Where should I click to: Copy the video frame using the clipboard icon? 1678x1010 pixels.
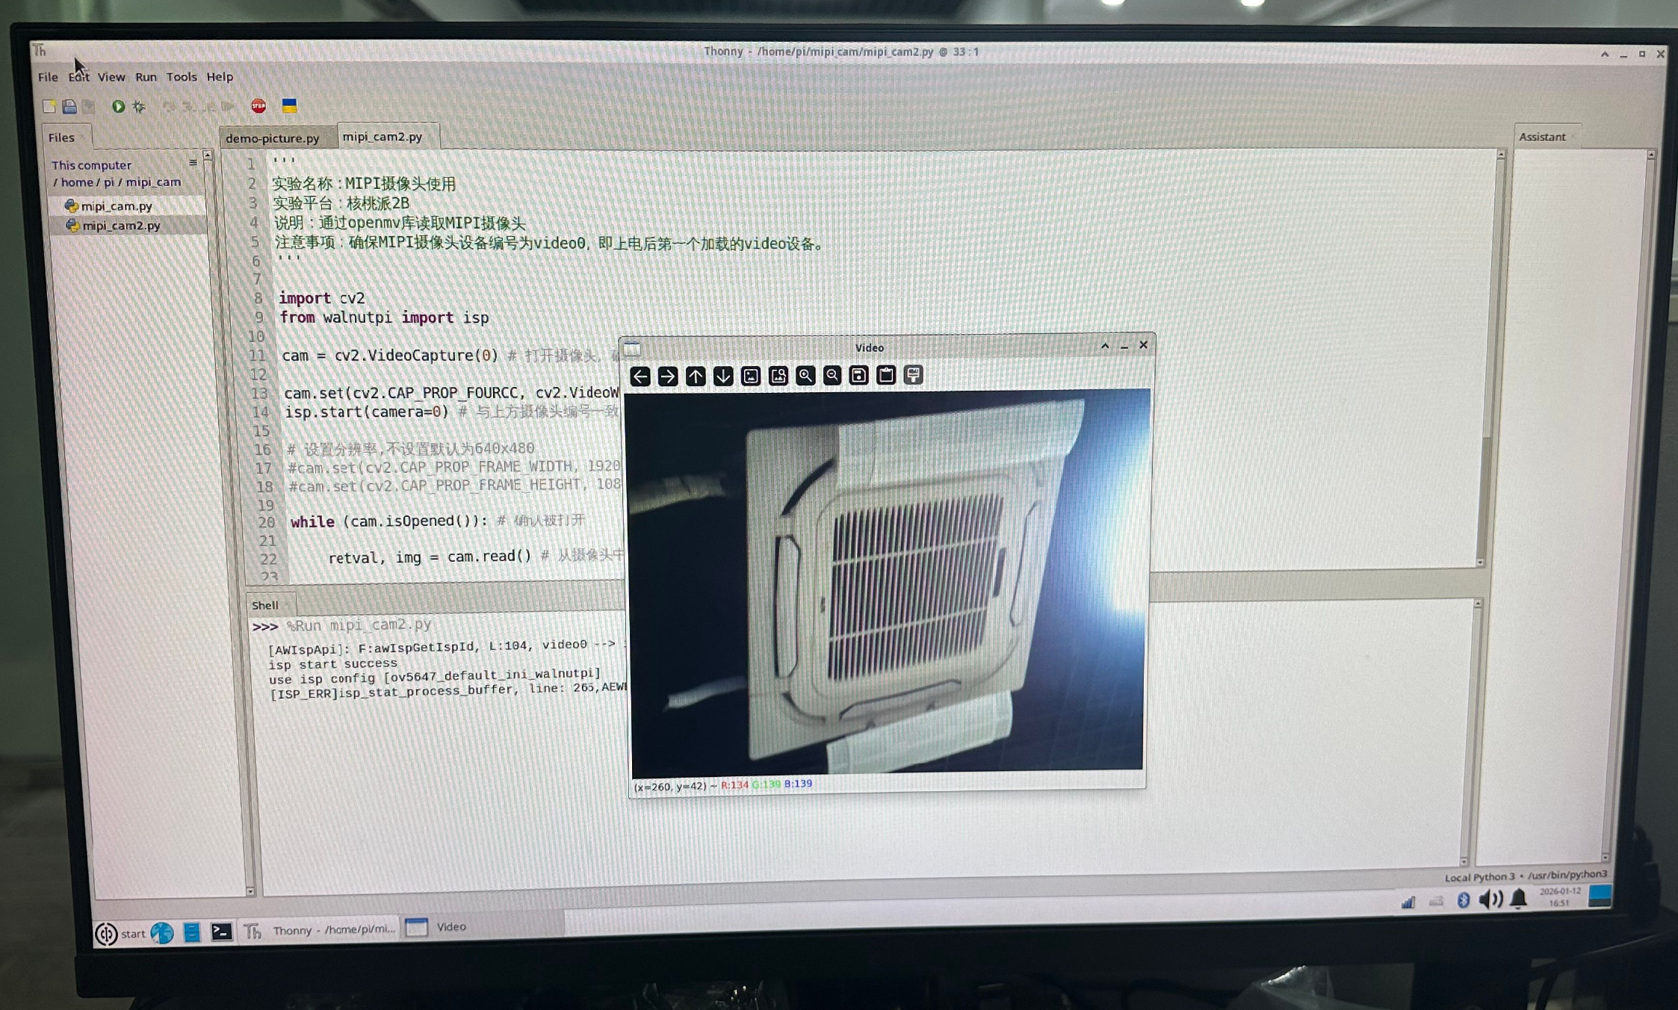pyautogui.click(x=885, y=376)
